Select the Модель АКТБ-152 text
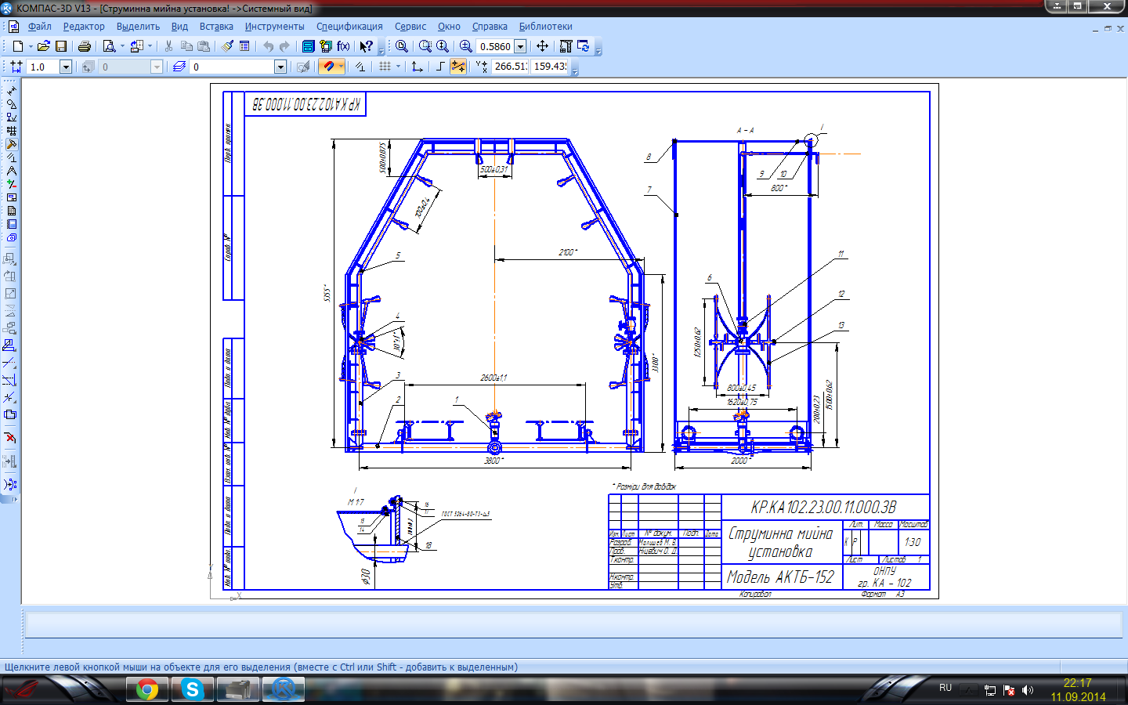The height and width of the screenshot is (705, 1128). pos(780,577)
